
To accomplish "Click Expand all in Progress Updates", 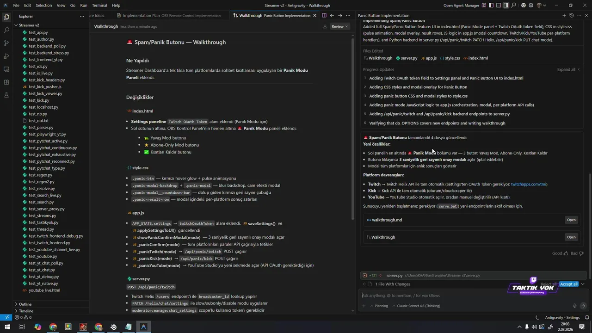I will [x=568, y=69].
